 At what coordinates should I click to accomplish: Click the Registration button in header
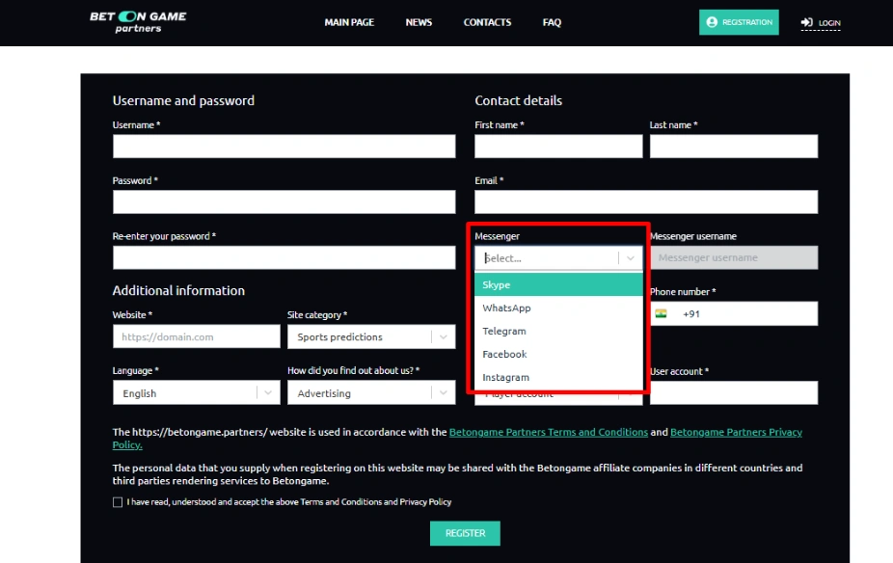pyautogui.click(x=739, y=22)
